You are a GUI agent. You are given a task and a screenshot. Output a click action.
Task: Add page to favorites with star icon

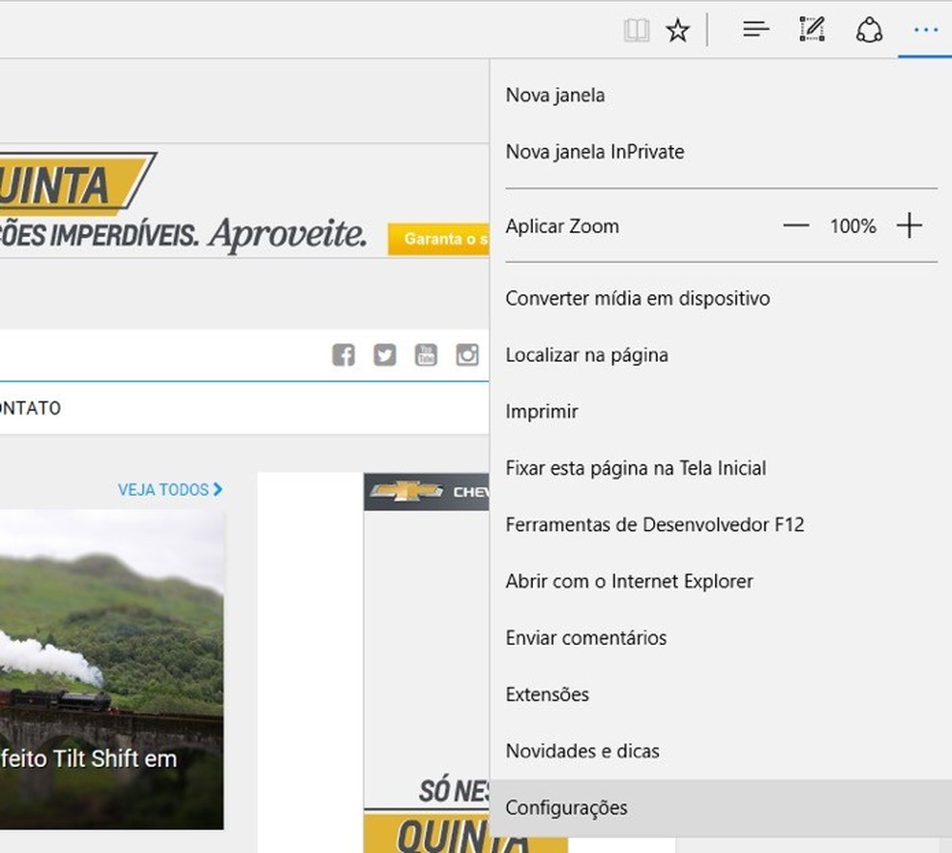click(677, 31)
